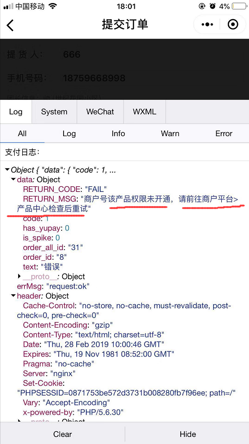This screenshot has height=444, width=249.
Task: Show only Info level logs
Action: tap(118, 133)
